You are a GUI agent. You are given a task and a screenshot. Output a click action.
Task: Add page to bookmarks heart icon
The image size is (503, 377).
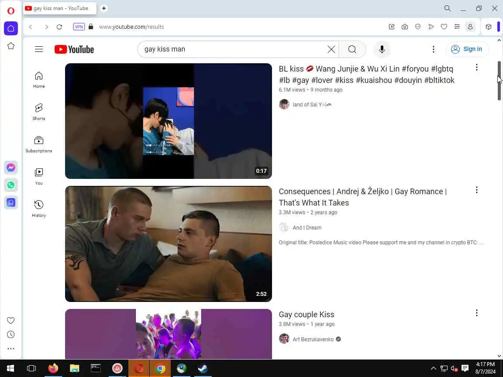(x=444, y=27)
